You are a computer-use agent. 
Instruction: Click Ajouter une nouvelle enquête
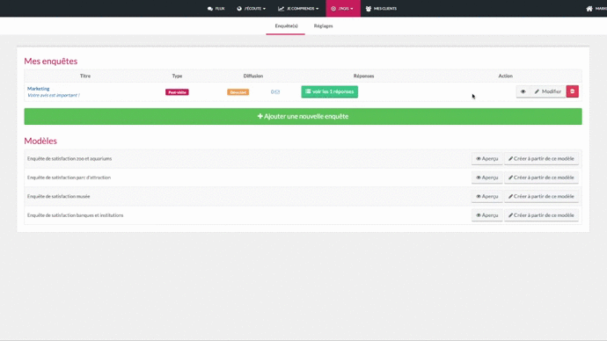tap(303, 116)
